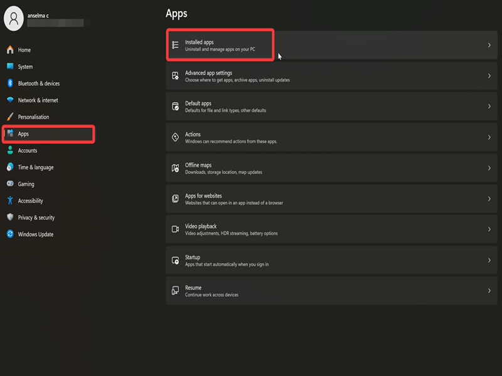This screenshot has width=502, height=376.
Task: Click the Offline maps icon
Action: click(x=176, y=168)
